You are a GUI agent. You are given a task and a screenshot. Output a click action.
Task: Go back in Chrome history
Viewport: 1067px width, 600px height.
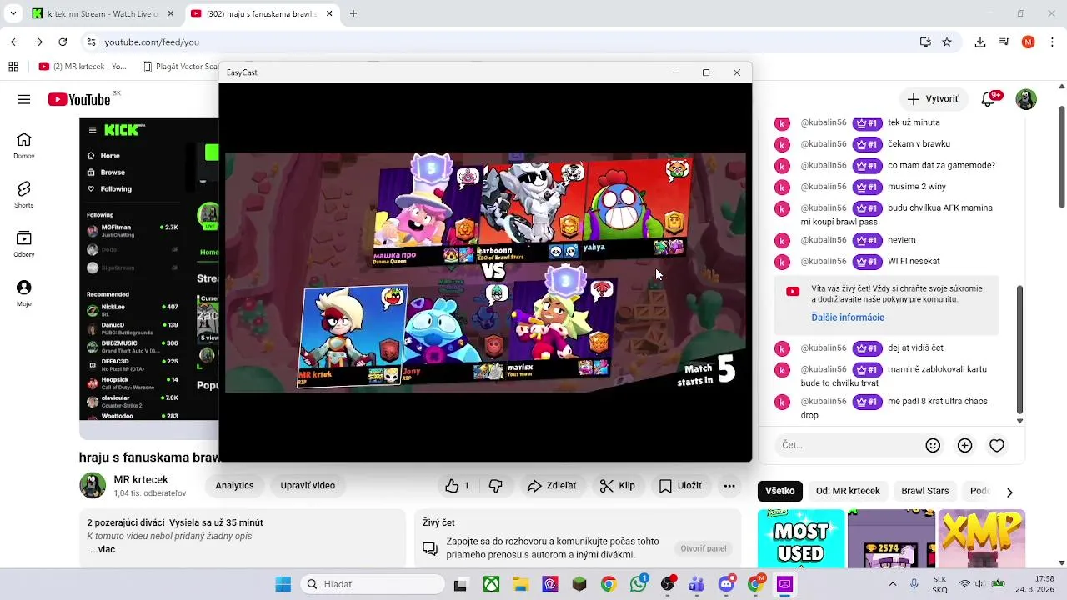click(x=15, y=42)
